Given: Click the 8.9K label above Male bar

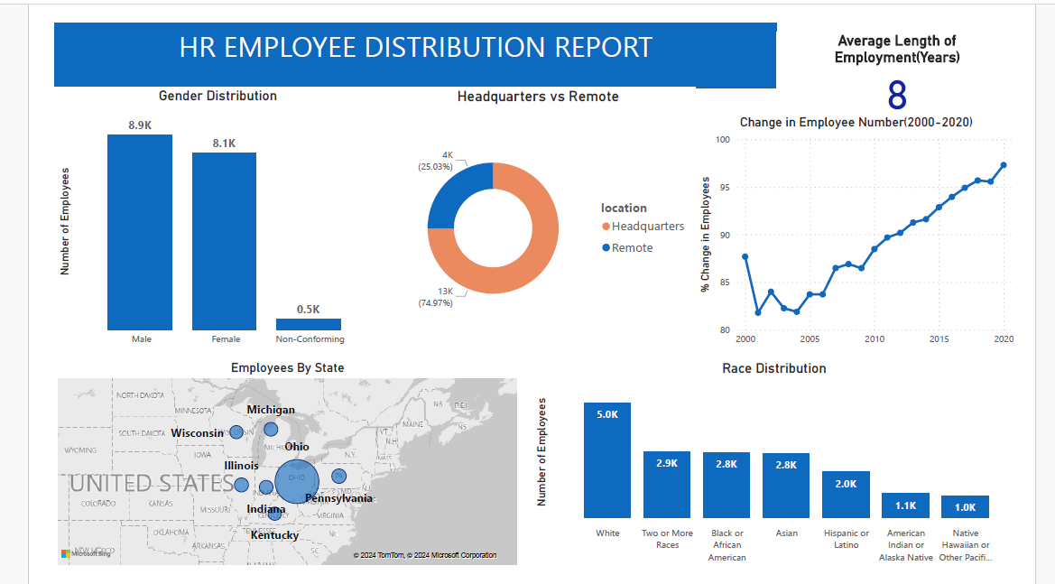Looking at the screenshot, I should tap(140, 125).
